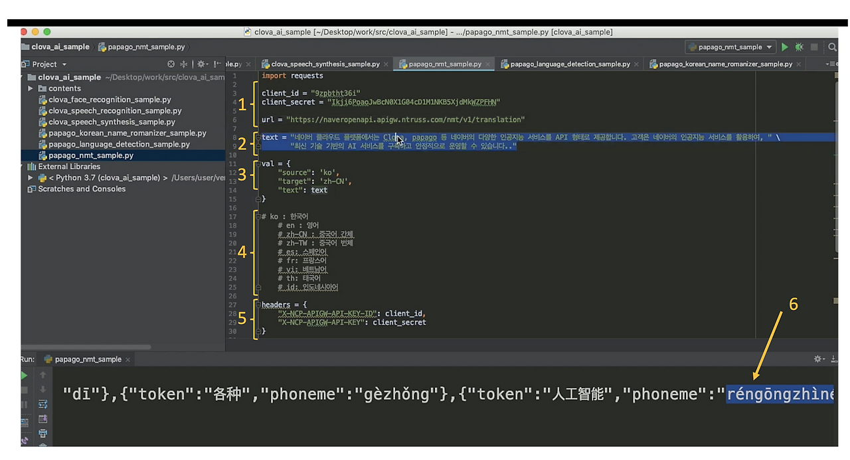Screen dimensions: 850x460
Task: Toggle soft-wrap in the Run console
Action: click(43, 404)
